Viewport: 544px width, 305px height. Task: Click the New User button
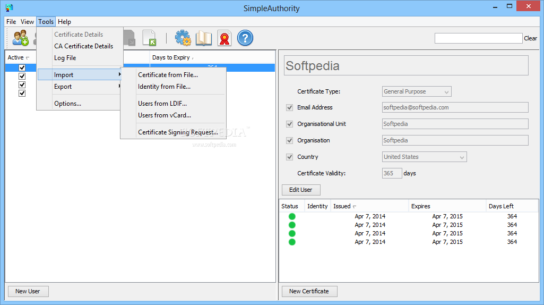click(x=28, y=291)
